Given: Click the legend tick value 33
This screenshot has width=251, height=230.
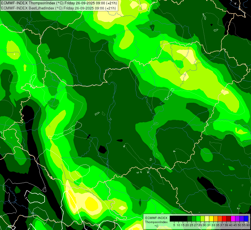Looking at the screenshot, I should 213,225.
